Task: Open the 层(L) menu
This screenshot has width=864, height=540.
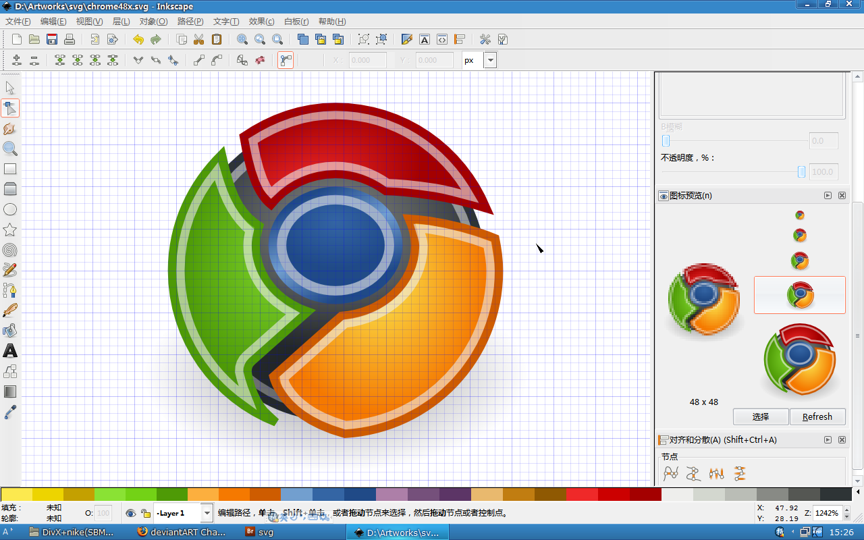Action: [x=121, y=22]
